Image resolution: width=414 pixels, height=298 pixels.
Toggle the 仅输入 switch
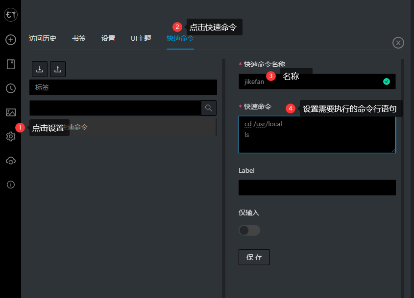point(249,230)
